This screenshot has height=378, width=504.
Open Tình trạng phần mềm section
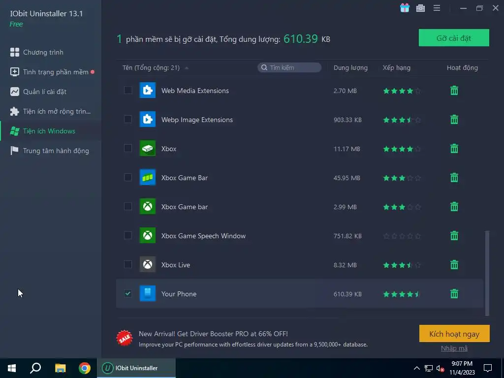click(x=51, y=72)
